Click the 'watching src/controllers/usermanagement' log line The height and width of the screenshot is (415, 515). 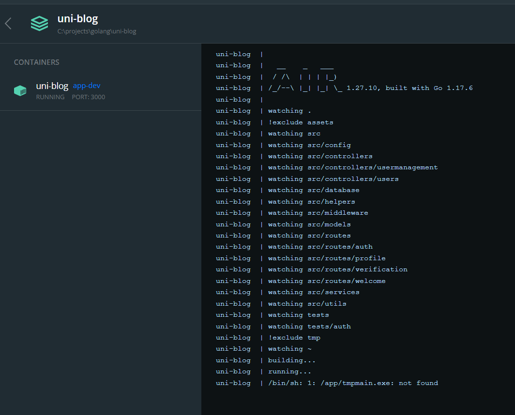click(353, 167)
